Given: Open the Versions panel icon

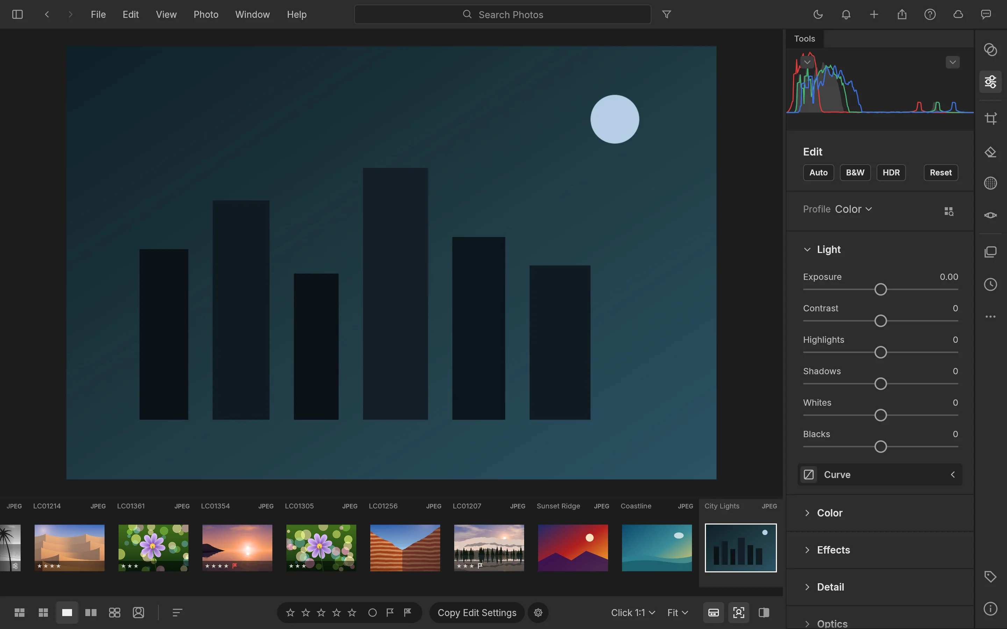Looking at the screenshot, I should click(990, 252).
